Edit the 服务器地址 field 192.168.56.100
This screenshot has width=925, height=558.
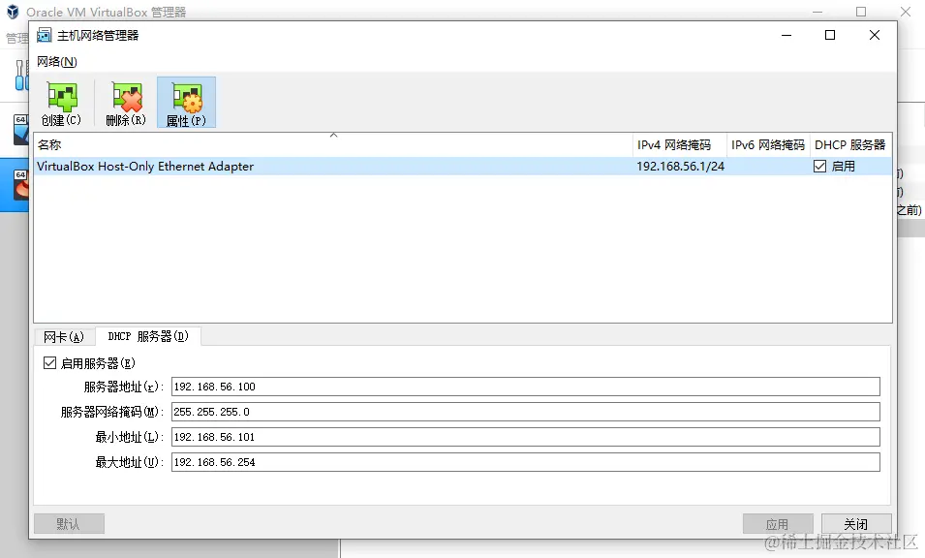[526, 387]
